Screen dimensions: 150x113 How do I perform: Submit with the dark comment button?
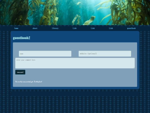click(20, 72)
